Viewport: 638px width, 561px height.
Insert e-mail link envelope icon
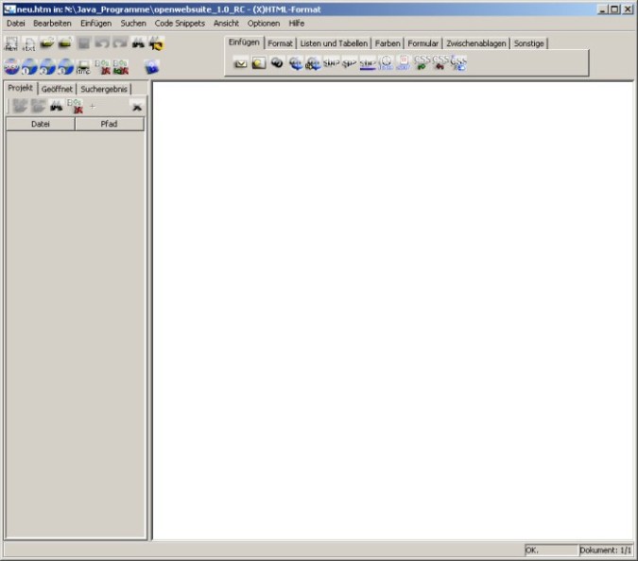[x=240, y=63]
